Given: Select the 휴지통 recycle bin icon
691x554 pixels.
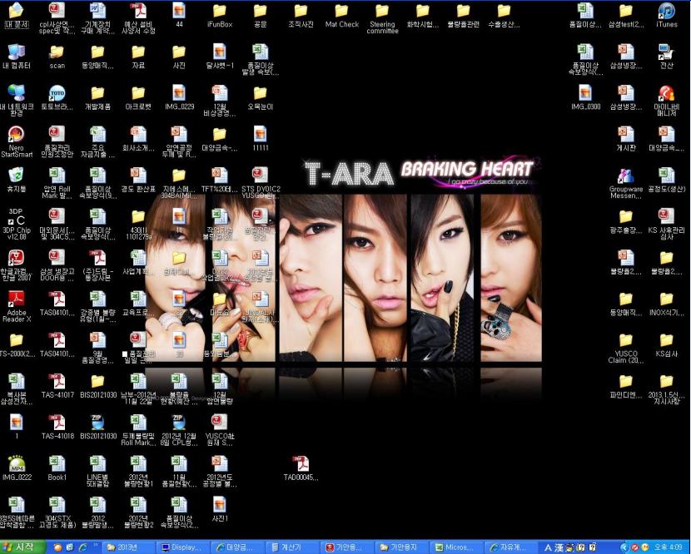Looking at the screenshot, I should tap(17, 179).
